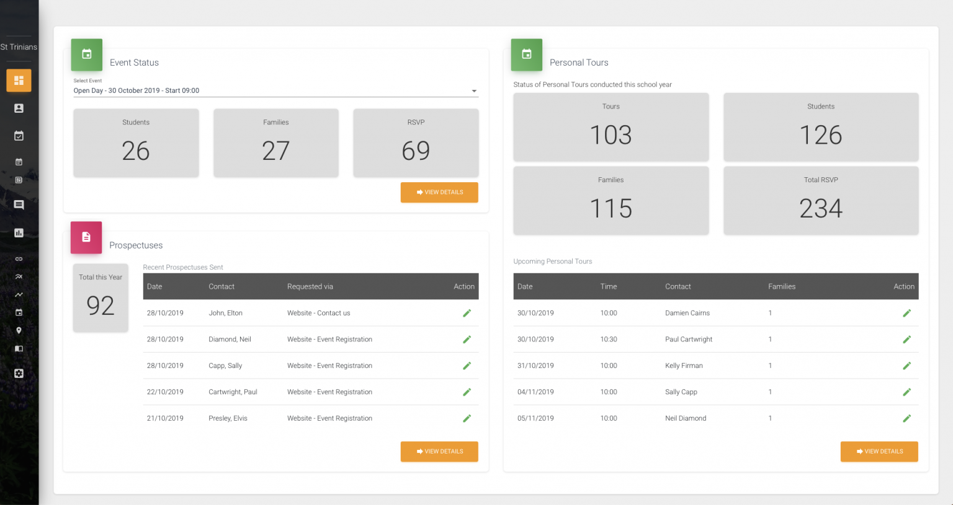
Task: Select the link icon in the sidebar
Action: [x=19, y=259]
